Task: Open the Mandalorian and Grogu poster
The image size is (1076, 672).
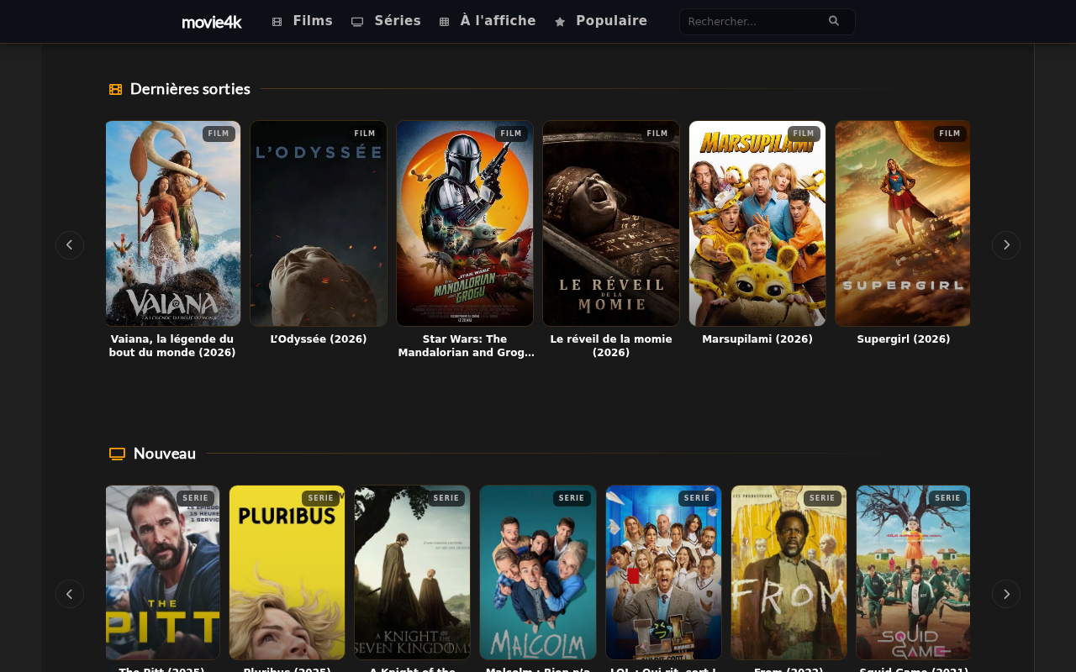Action: pyautogui.click(x=465, y=223)
